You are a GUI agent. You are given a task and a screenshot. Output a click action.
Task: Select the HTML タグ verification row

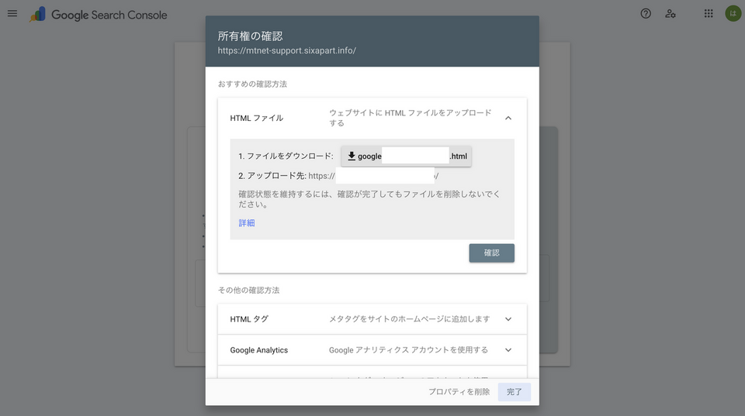pos(372,319)
